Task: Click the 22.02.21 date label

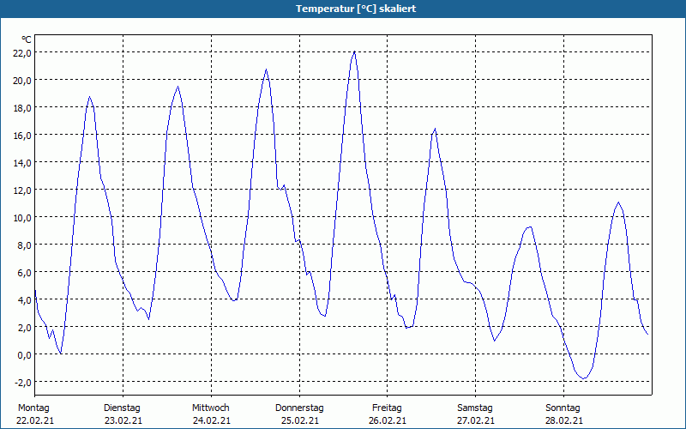Action: tap(35, 420)
